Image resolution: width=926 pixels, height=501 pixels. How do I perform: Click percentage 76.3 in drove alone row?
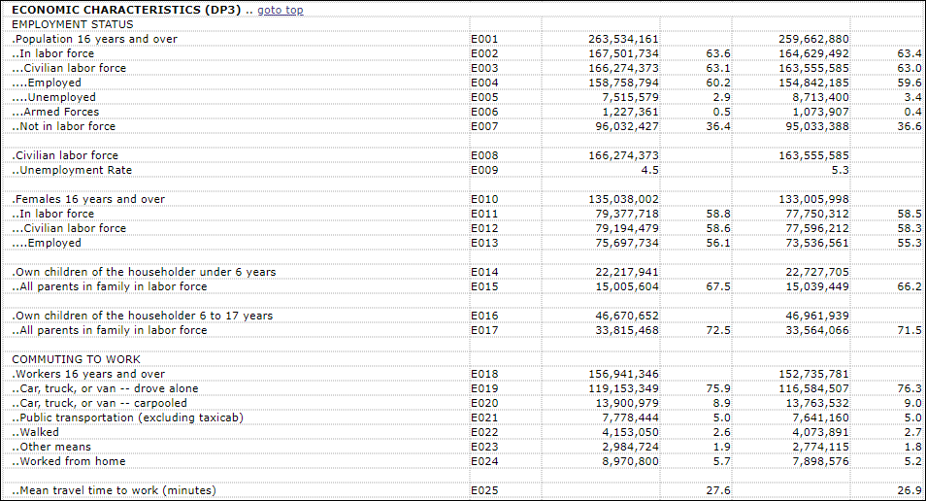click(x=909, y=388)
